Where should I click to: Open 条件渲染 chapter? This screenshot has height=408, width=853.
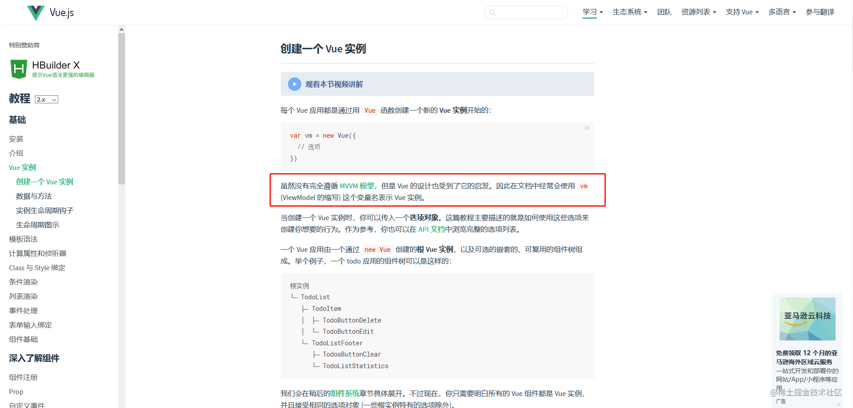[23, 282]
